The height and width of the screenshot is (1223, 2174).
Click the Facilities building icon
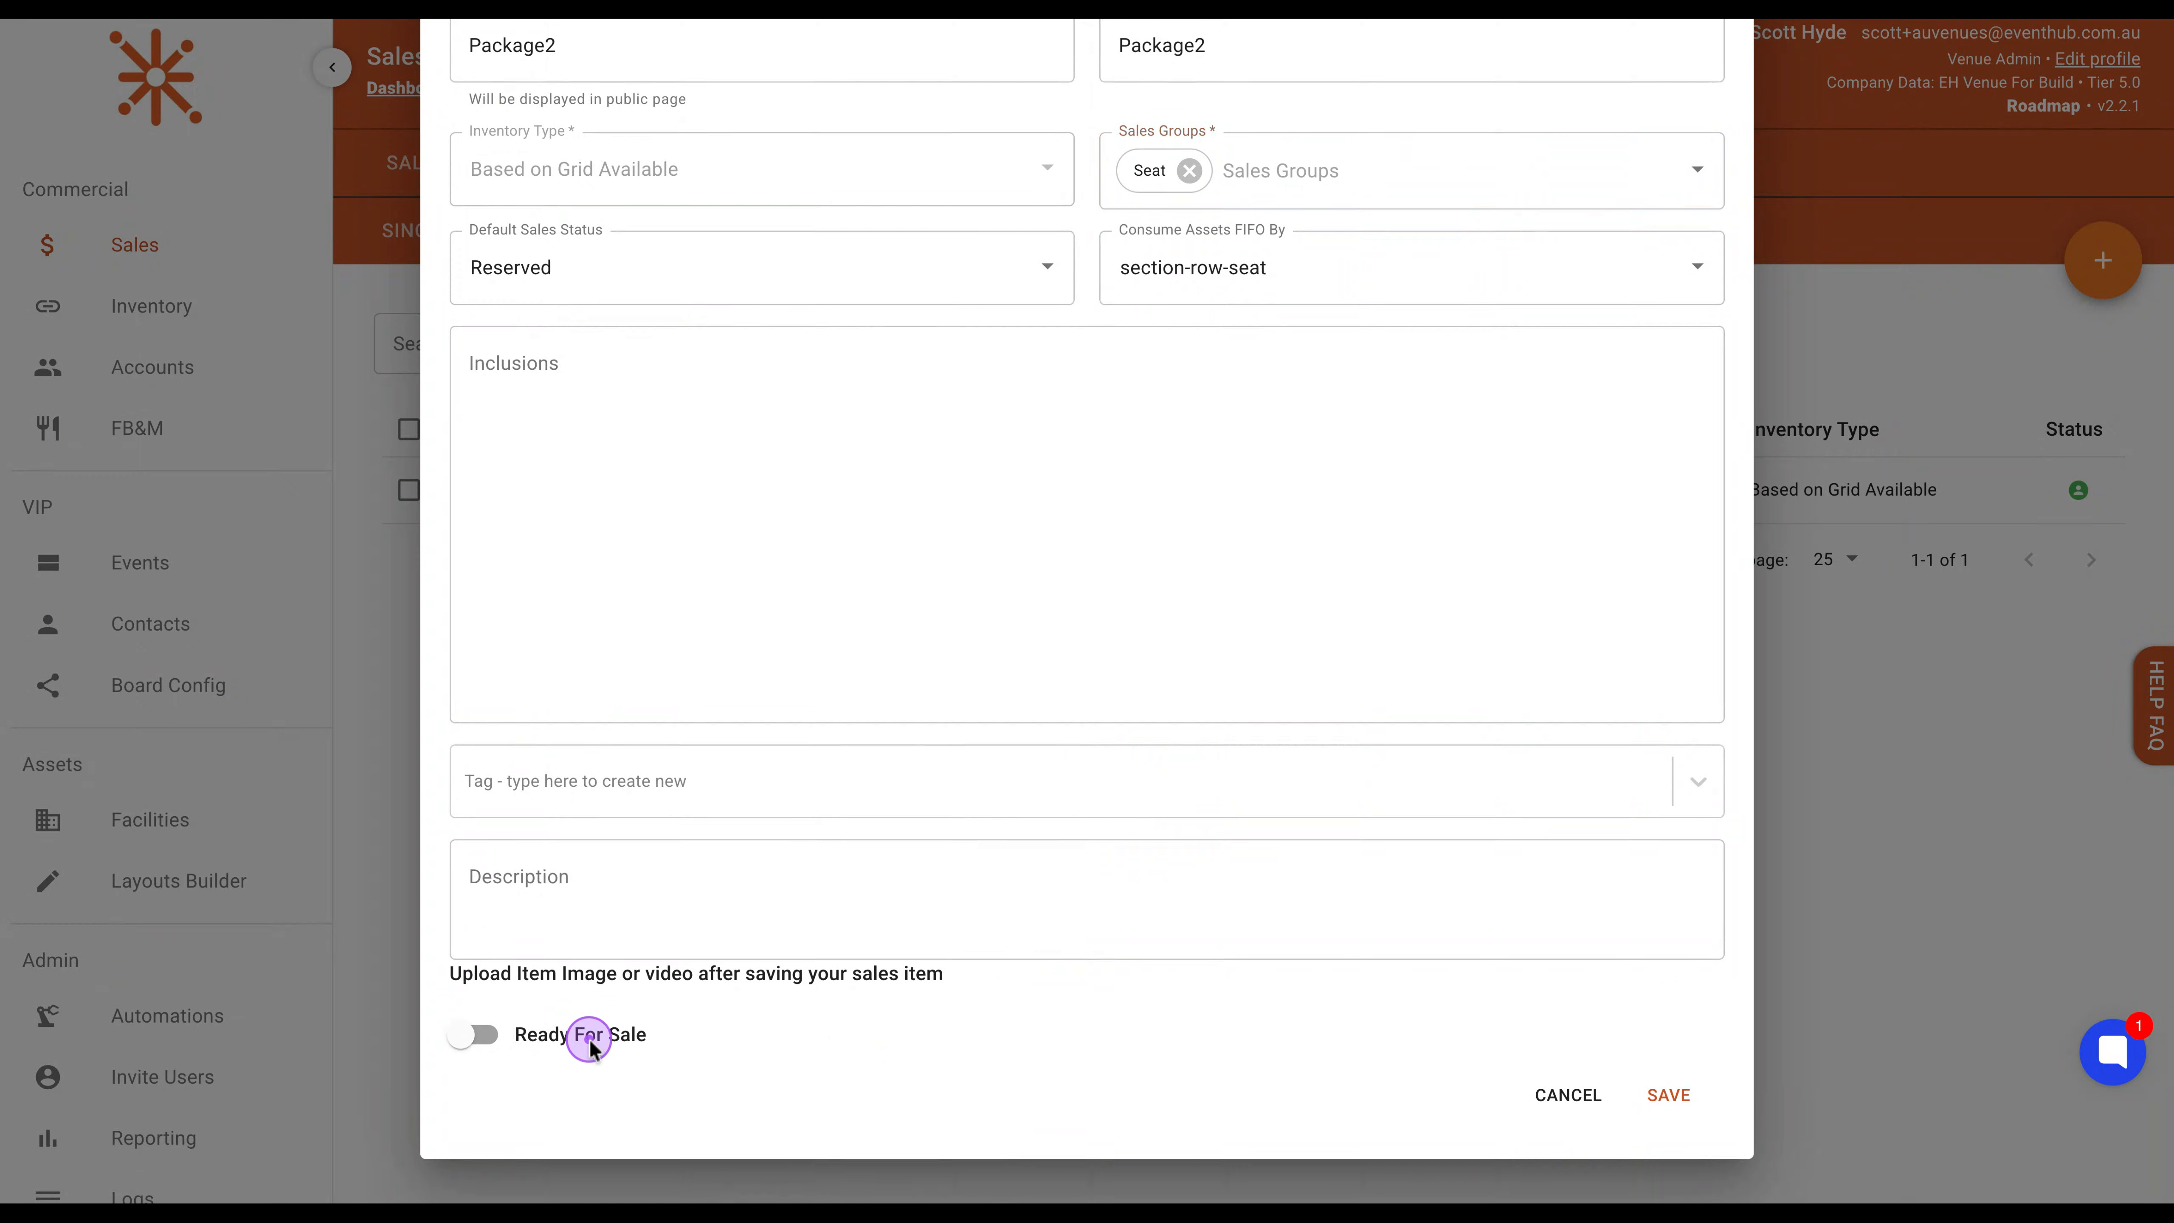pyautogui.click(x=47, y=820)
